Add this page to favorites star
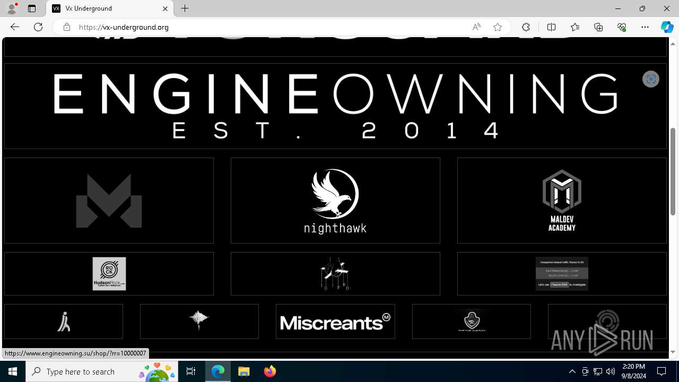 [x=498, y=27]
